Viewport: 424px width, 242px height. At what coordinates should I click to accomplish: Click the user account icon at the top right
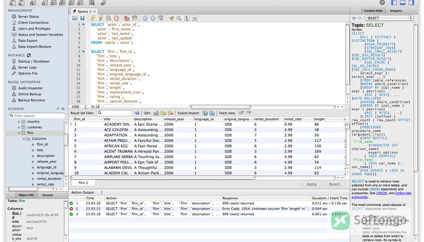[x=382, y=3]
